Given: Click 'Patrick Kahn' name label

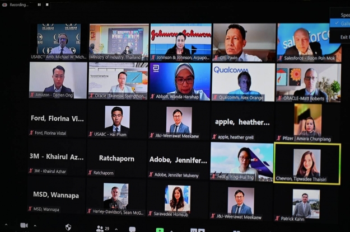Looking at the screenshot, I should point(292,219).
